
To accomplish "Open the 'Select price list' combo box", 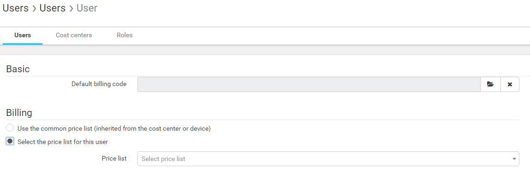I will [328, 158].
